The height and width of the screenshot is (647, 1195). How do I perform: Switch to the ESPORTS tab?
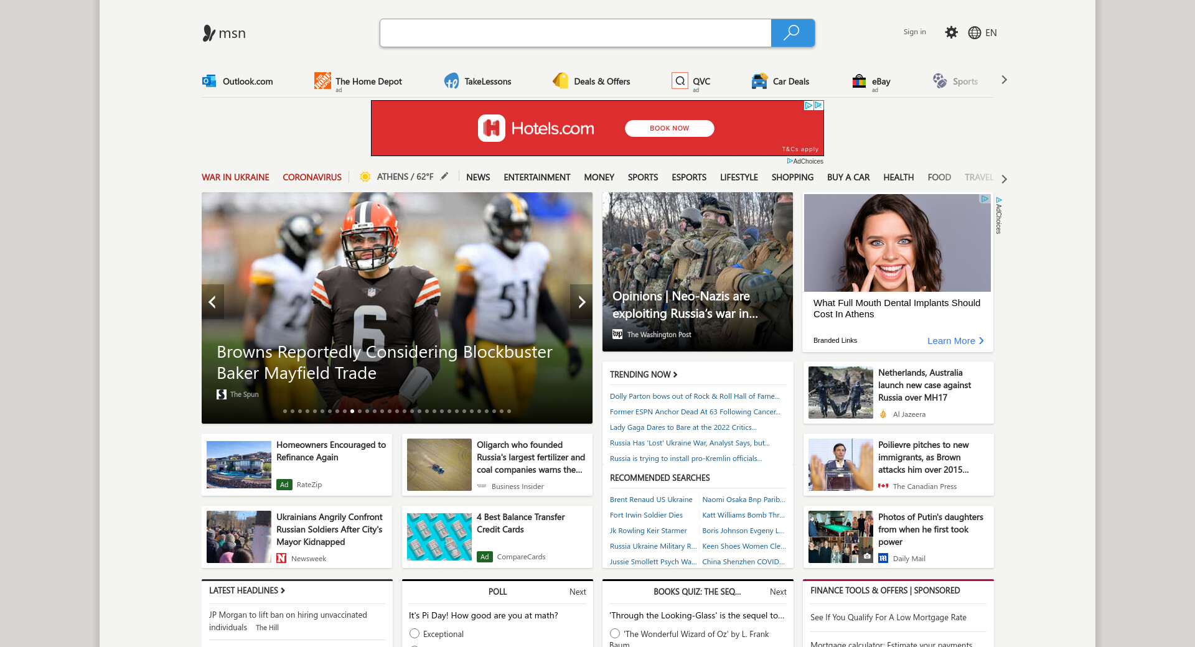(689, 177)
